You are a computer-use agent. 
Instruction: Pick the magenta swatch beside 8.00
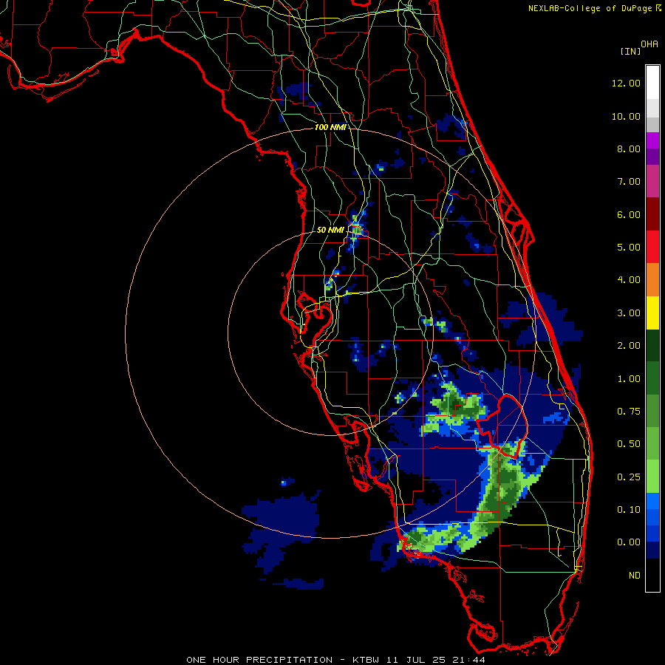652,140
